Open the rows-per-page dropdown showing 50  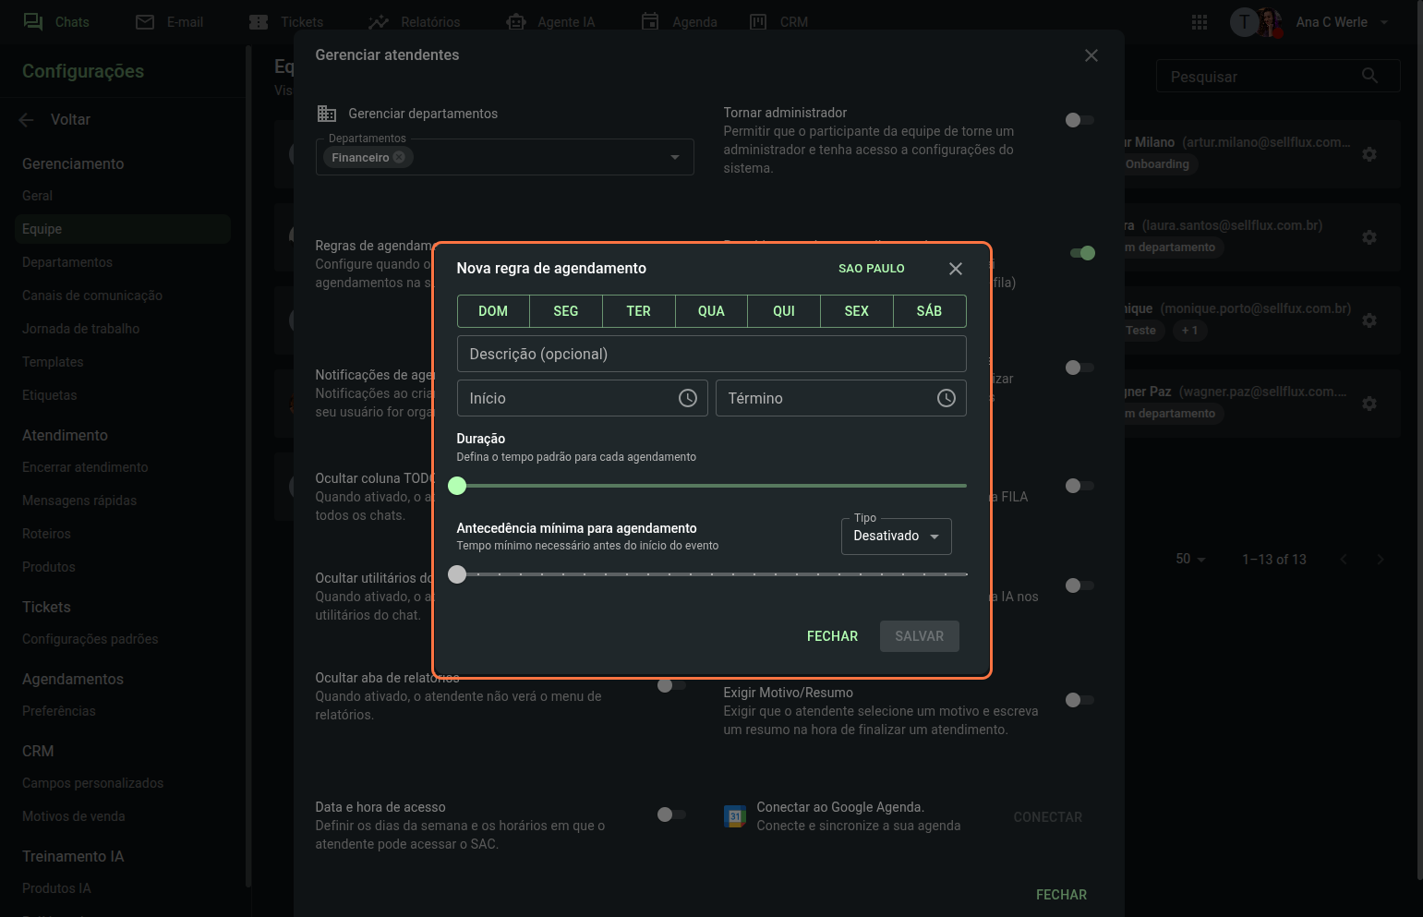pos(1190,560)
